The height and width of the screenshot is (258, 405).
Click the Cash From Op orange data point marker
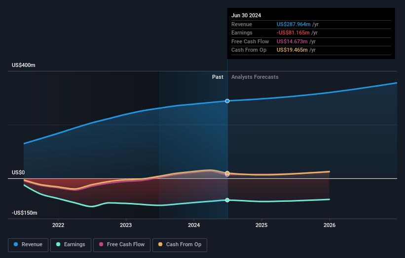pyautogui.click(x=227, y=173)
